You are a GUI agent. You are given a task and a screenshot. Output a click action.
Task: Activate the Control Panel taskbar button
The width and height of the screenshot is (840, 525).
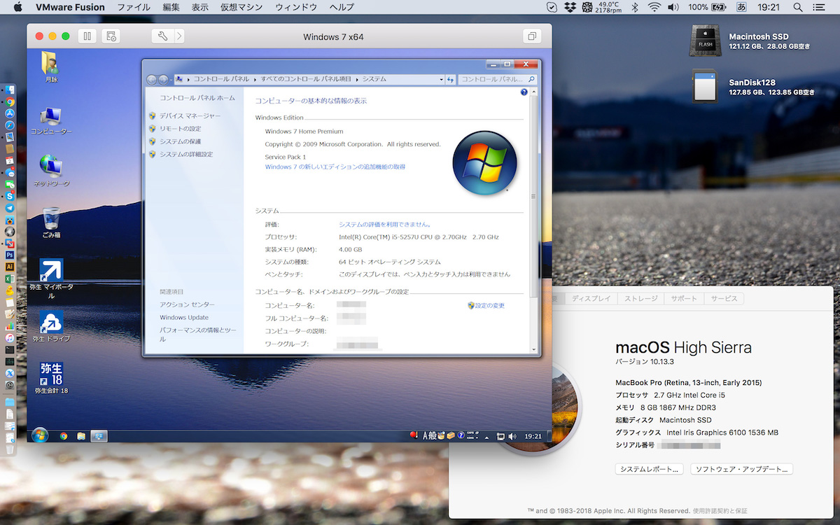99,436
